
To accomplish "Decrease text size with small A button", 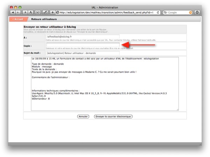I will pos(25,12).
